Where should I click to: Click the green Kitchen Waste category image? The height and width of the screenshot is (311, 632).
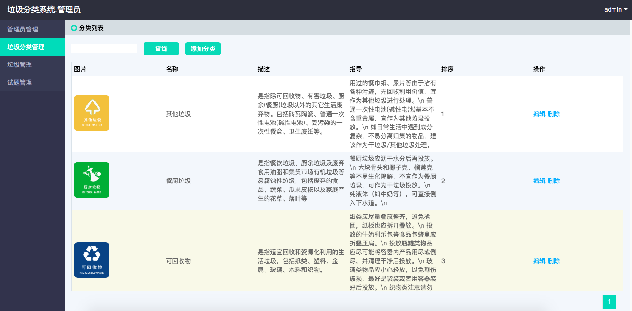92,180
